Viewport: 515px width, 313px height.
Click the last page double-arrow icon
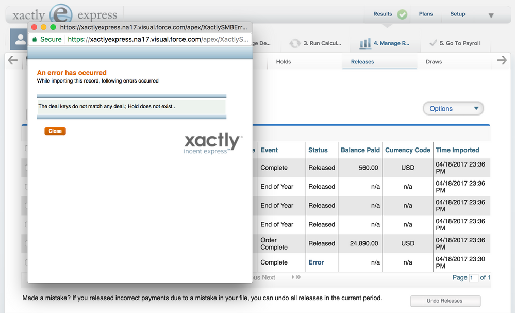(x=298, y=277)
